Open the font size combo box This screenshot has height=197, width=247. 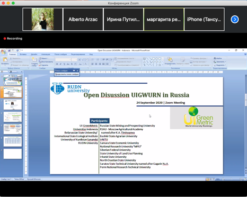point(74,60)
